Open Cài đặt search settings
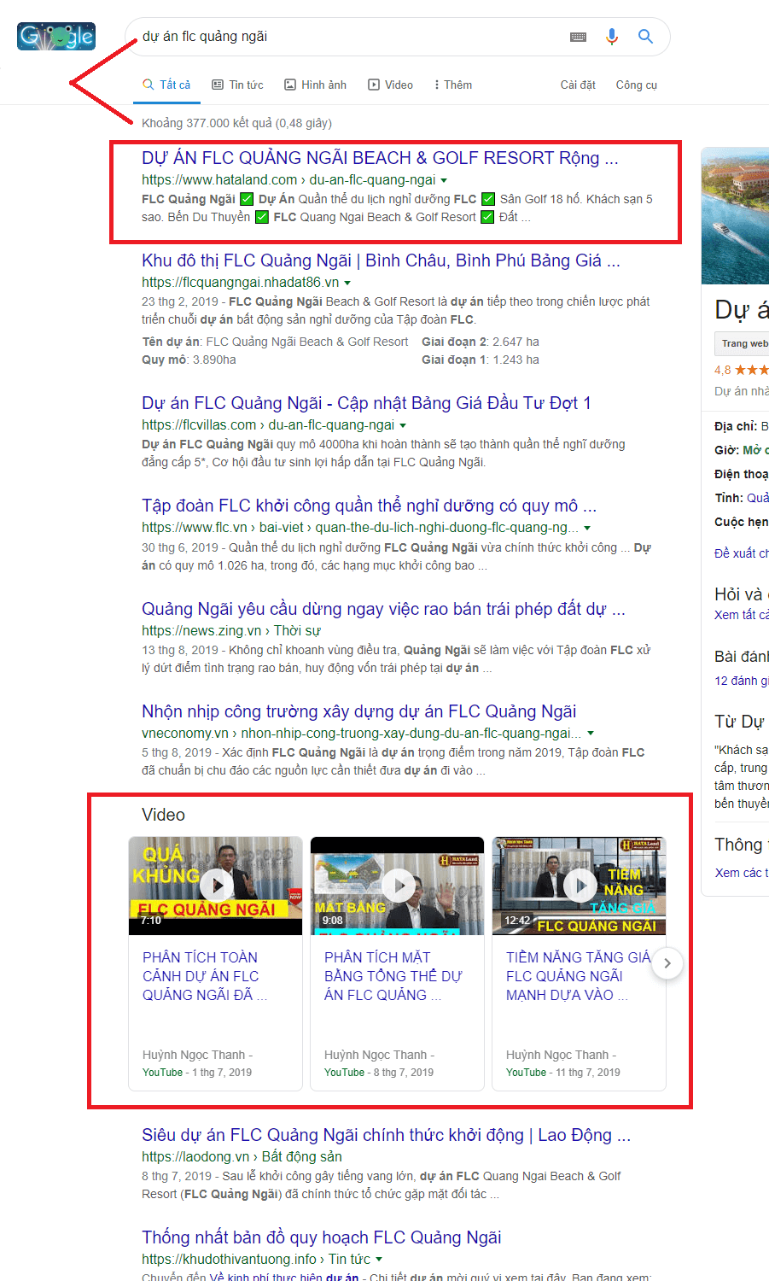The height and width of the screenshot is (1281, 769). point(578,85)
